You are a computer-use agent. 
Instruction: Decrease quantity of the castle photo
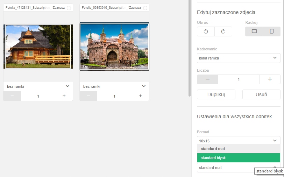[x=88, y=96]
